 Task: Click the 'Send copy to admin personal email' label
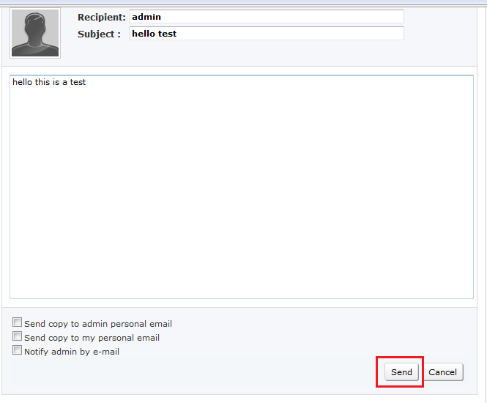tap(98, 324)
